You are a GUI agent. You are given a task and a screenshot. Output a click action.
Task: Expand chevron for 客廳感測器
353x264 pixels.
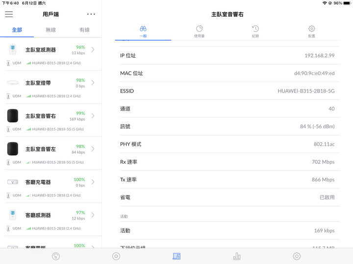point(93,215)
